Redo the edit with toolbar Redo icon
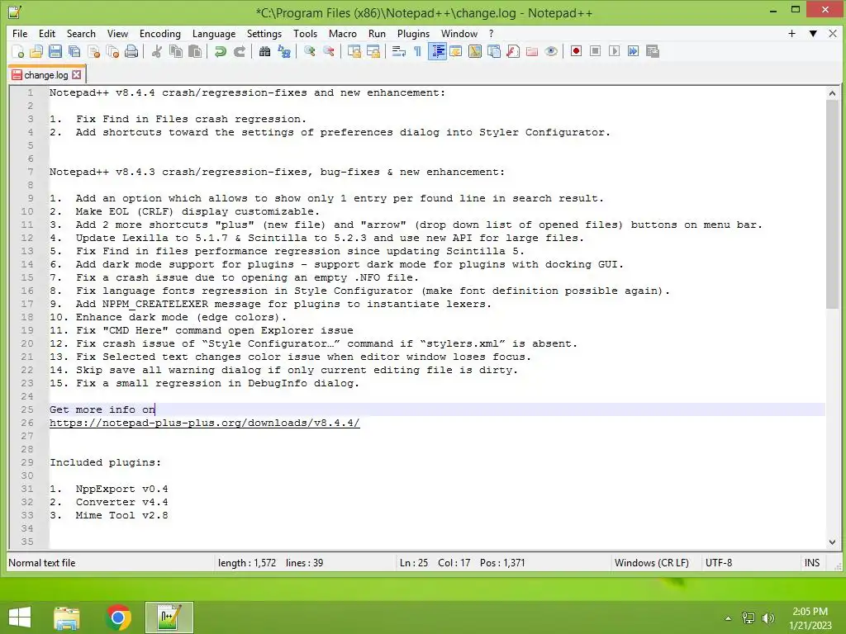 [240, 51]
